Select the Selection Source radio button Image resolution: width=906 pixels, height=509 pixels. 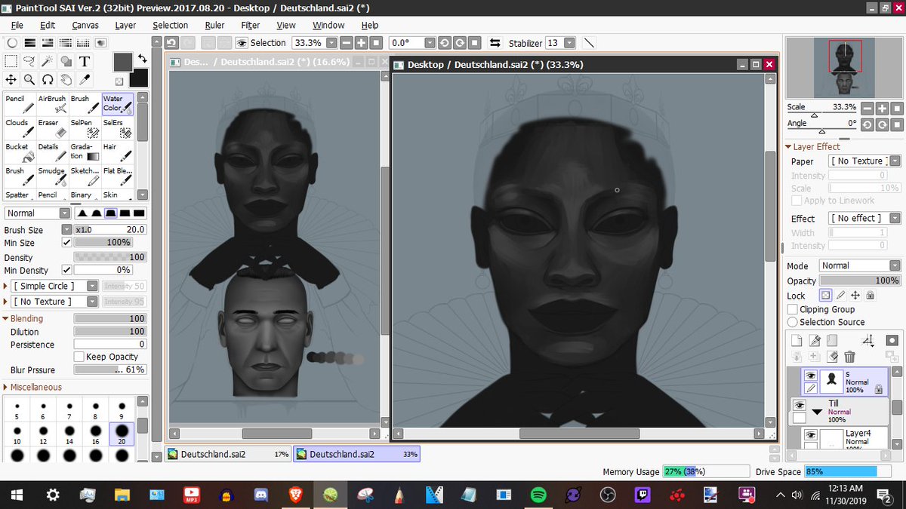tap(792, 322)
